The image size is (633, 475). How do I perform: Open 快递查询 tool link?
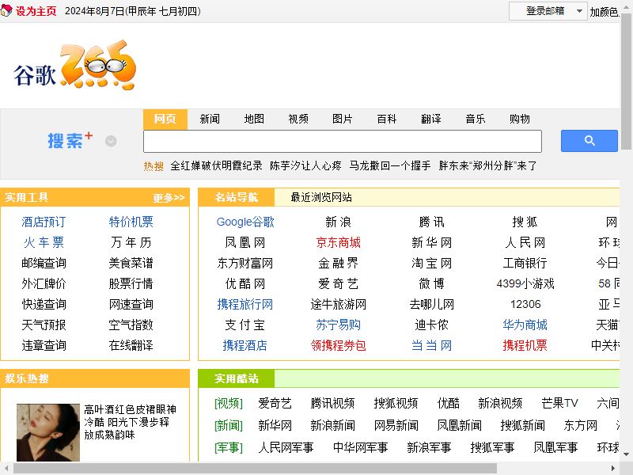coord(44,304)
